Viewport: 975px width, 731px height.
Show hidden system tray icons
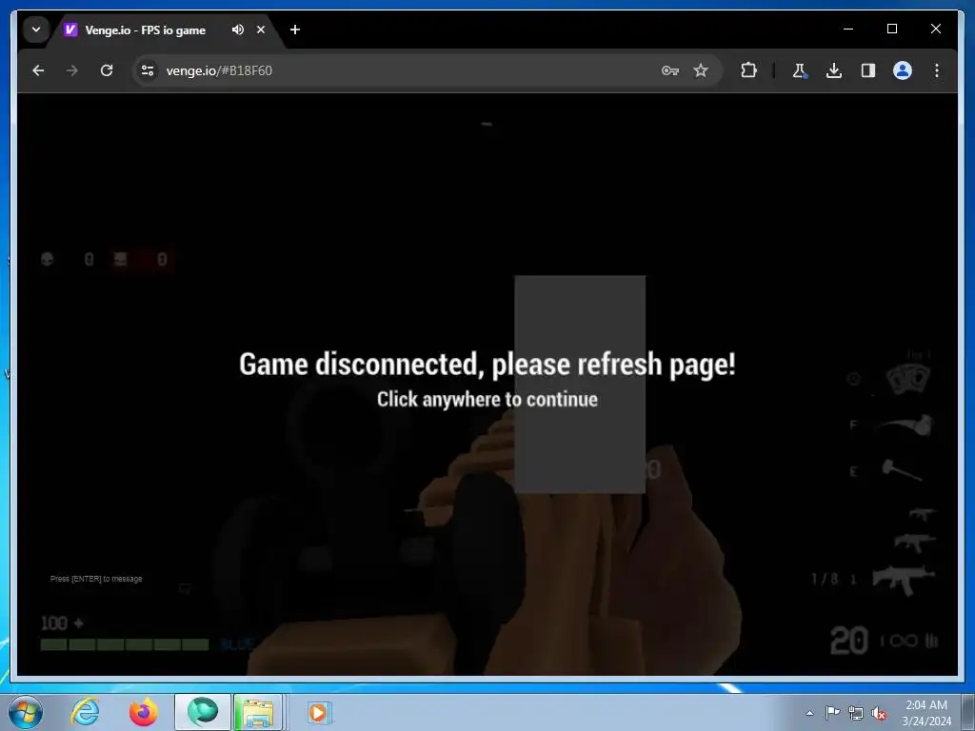tap(809, 713)
